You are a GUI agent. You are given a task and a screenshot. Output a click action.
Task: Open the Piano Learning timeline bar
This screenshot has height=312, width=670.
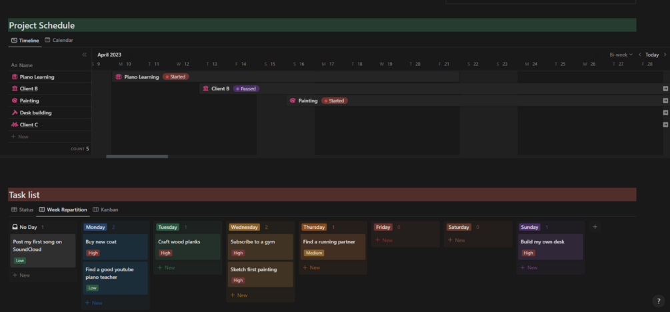[286, 77]
